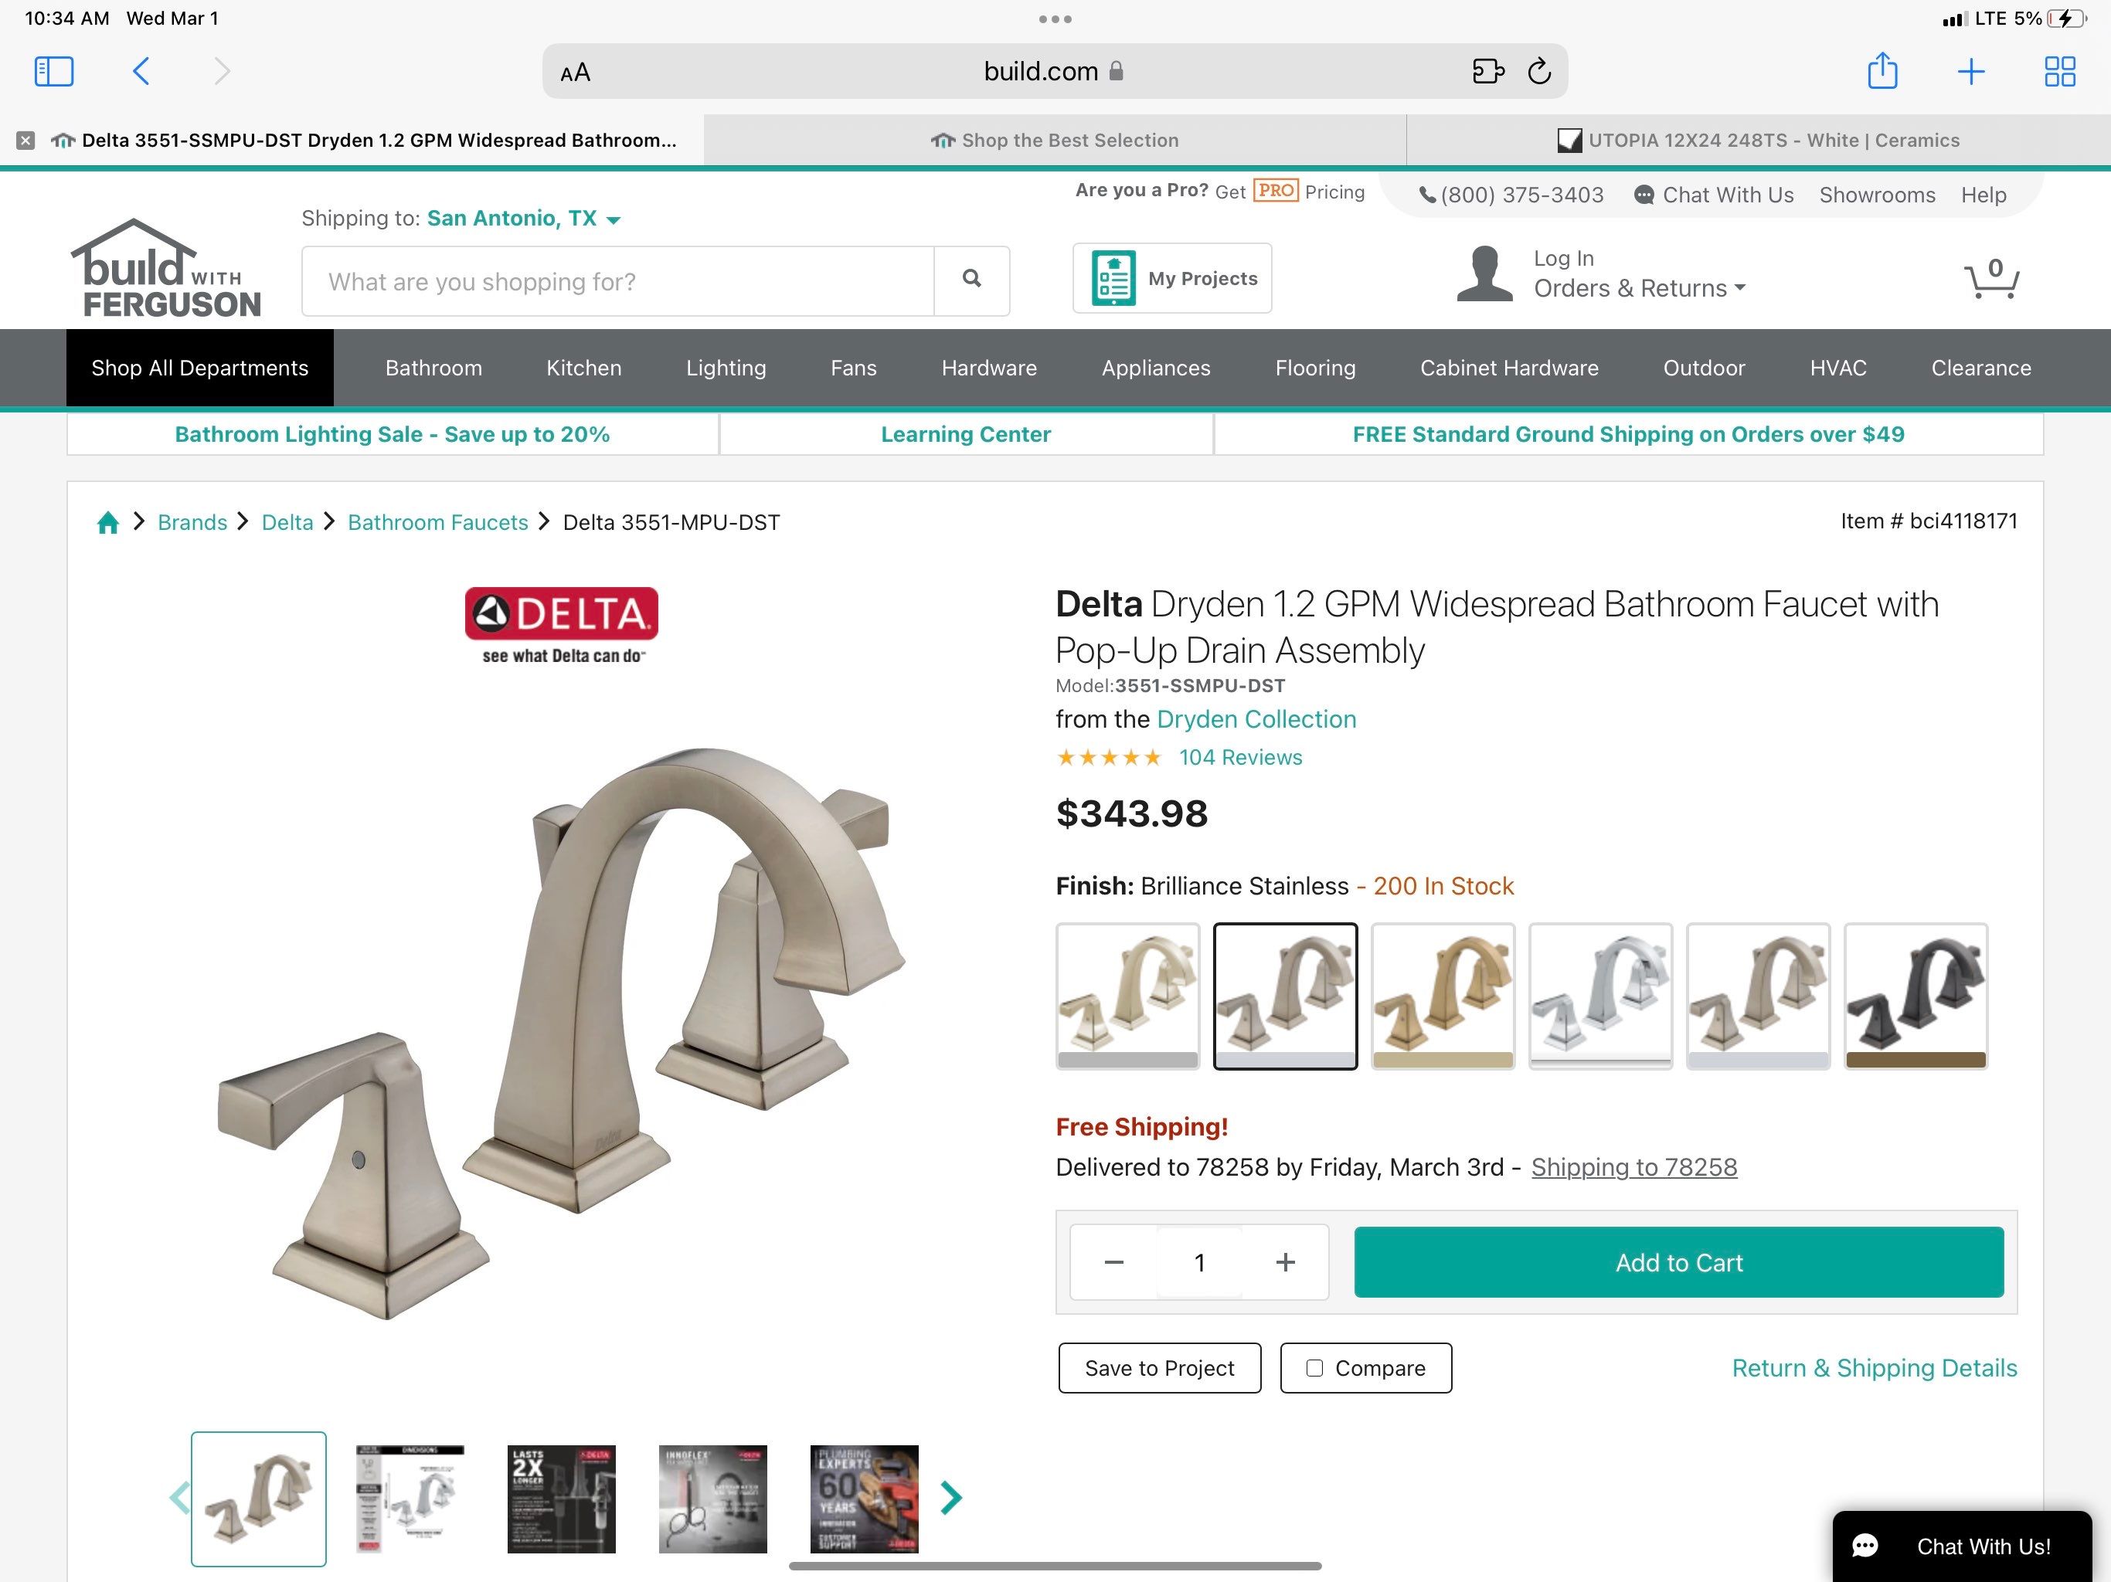2111x1582 pixels.
Task: Switch to the UTOPIA 12X24 tab
Action: pos(1758,141)
